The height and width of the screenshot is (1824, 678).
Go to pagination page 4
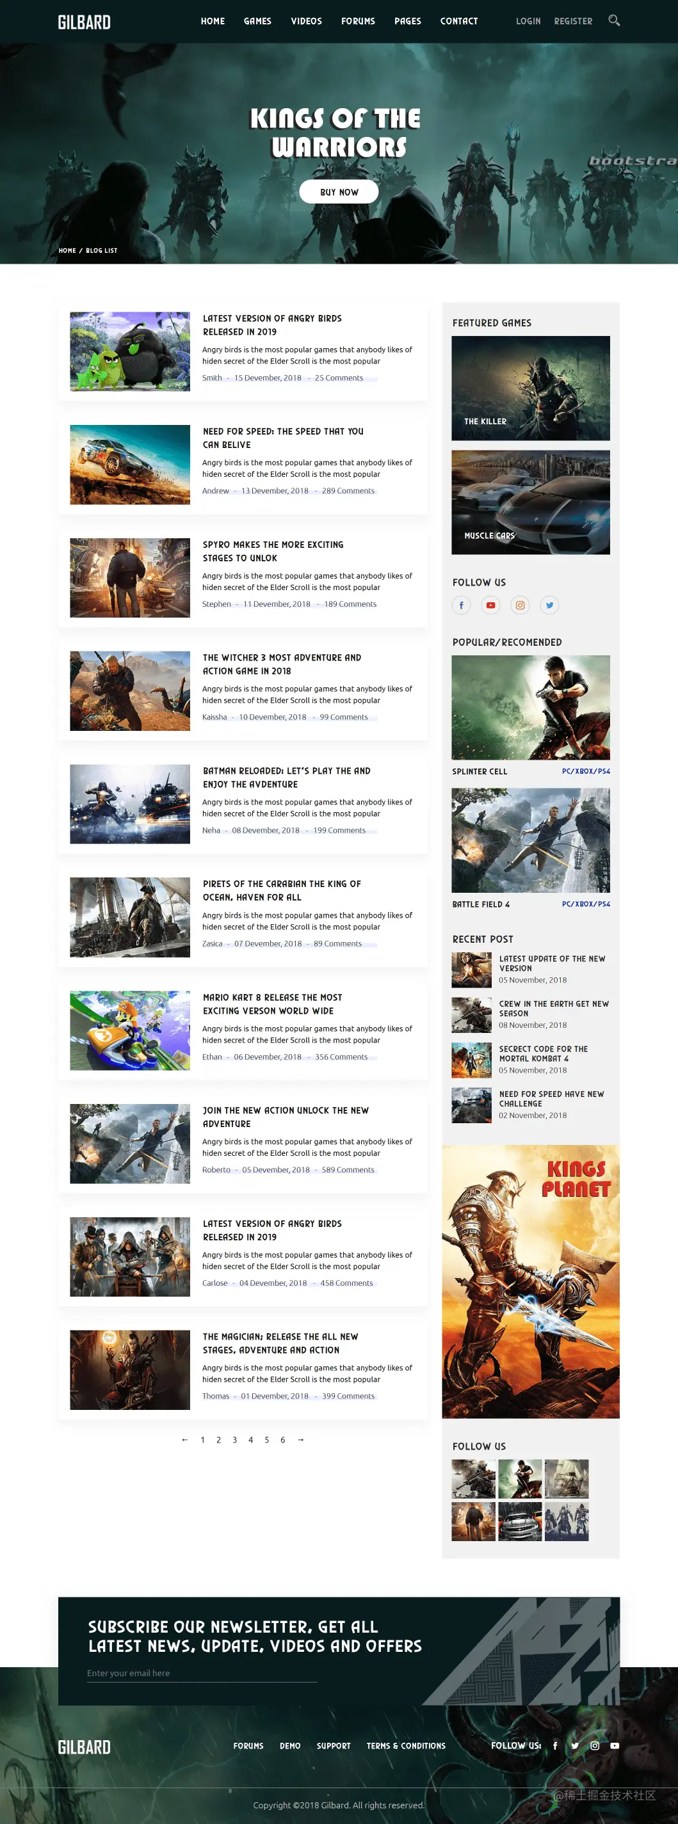(250, 1439)
